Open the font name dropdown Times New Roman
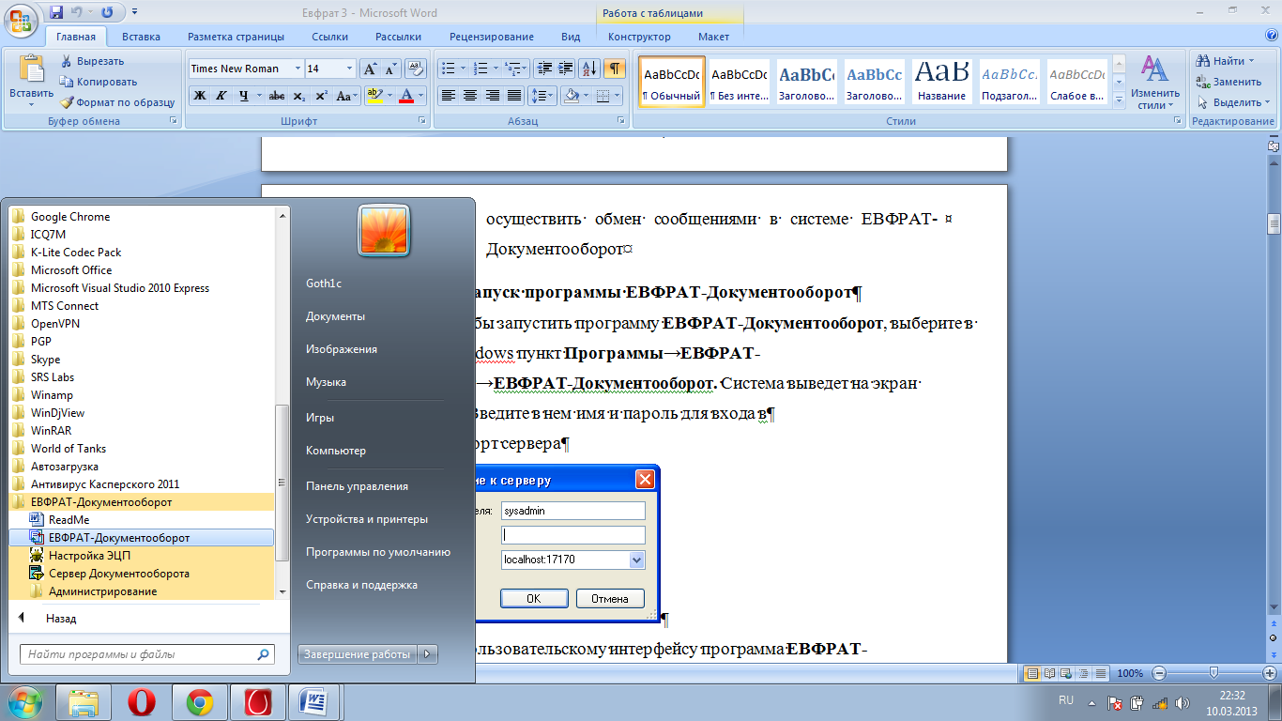The height and width of the screenshot is (721, 1282). tap(298, 69)
